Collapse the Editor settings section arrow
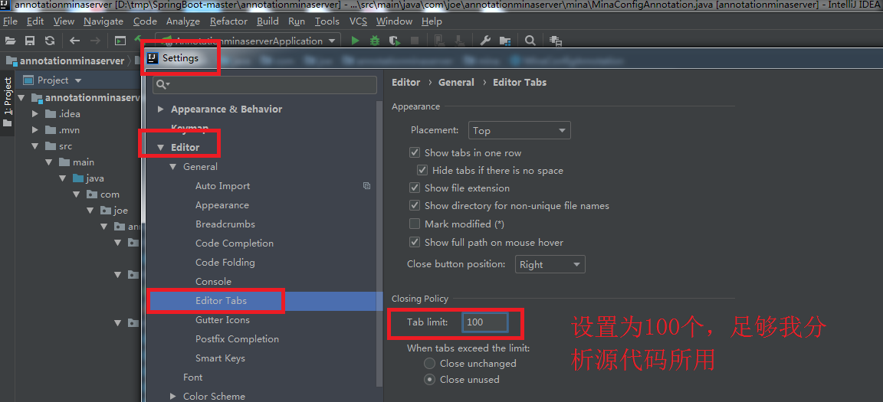This screenshot has height=402, width=883. 161,148
